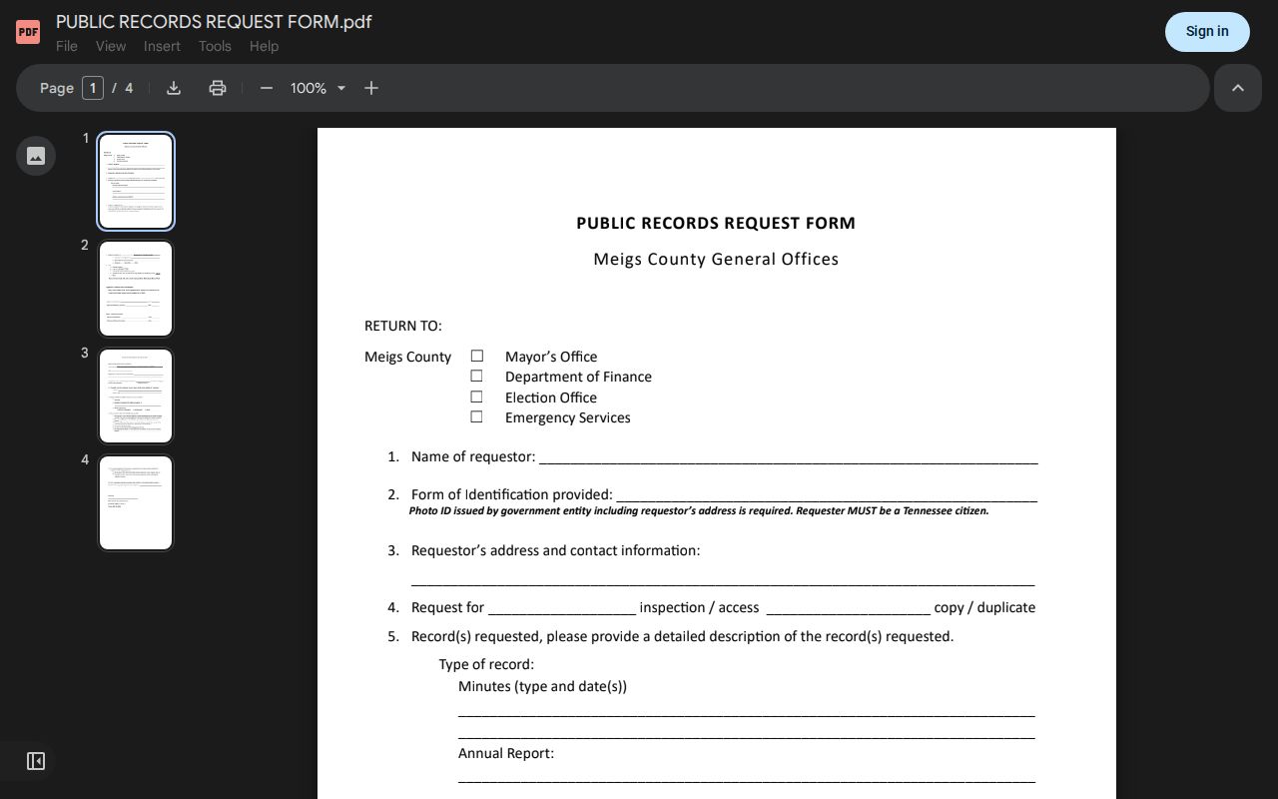Select page 4 thumbnail
Viewport: 1278px width, 799px height.
point(136,502)
